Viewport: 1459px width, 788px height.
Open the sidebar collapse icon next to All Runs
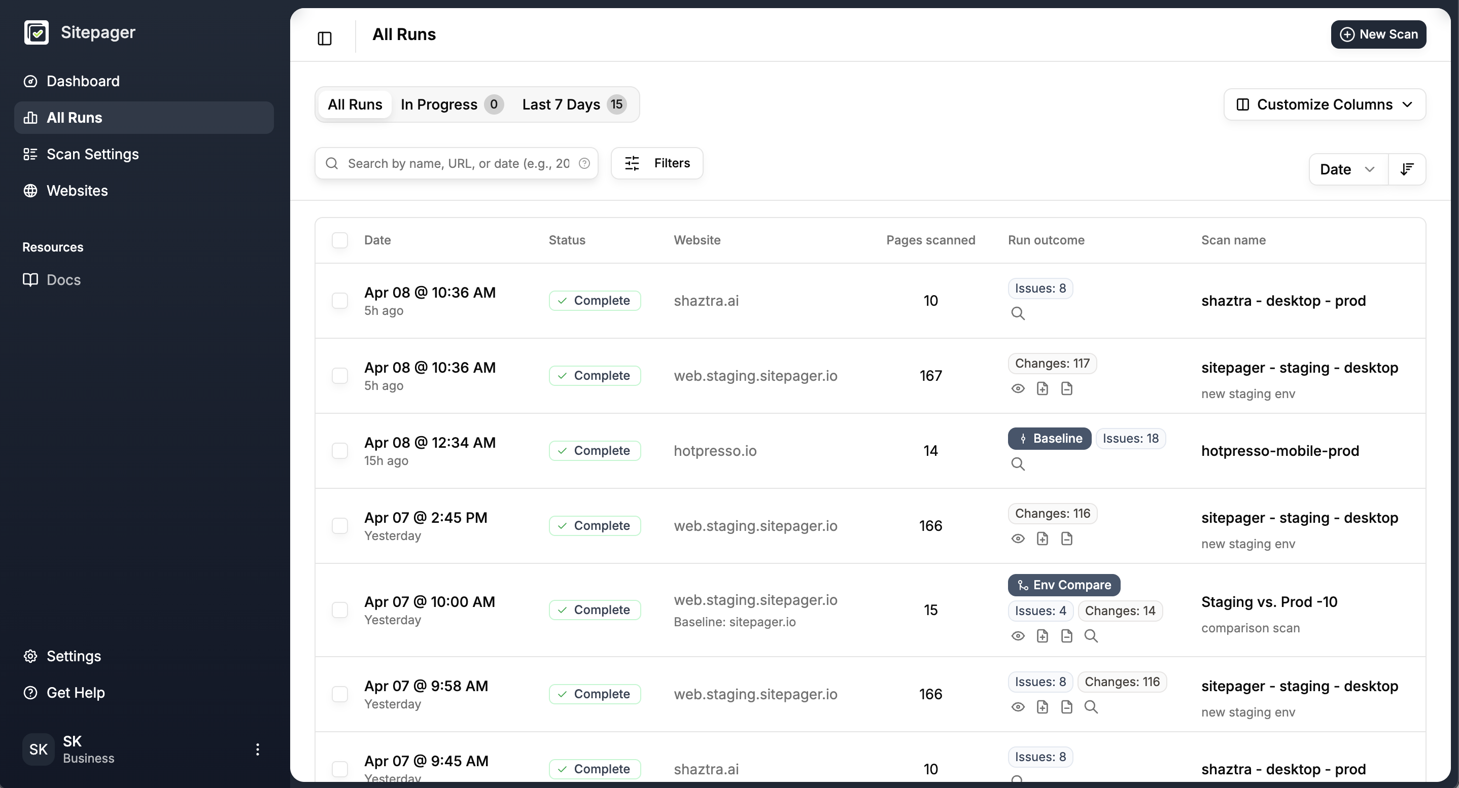coord(324,39)
